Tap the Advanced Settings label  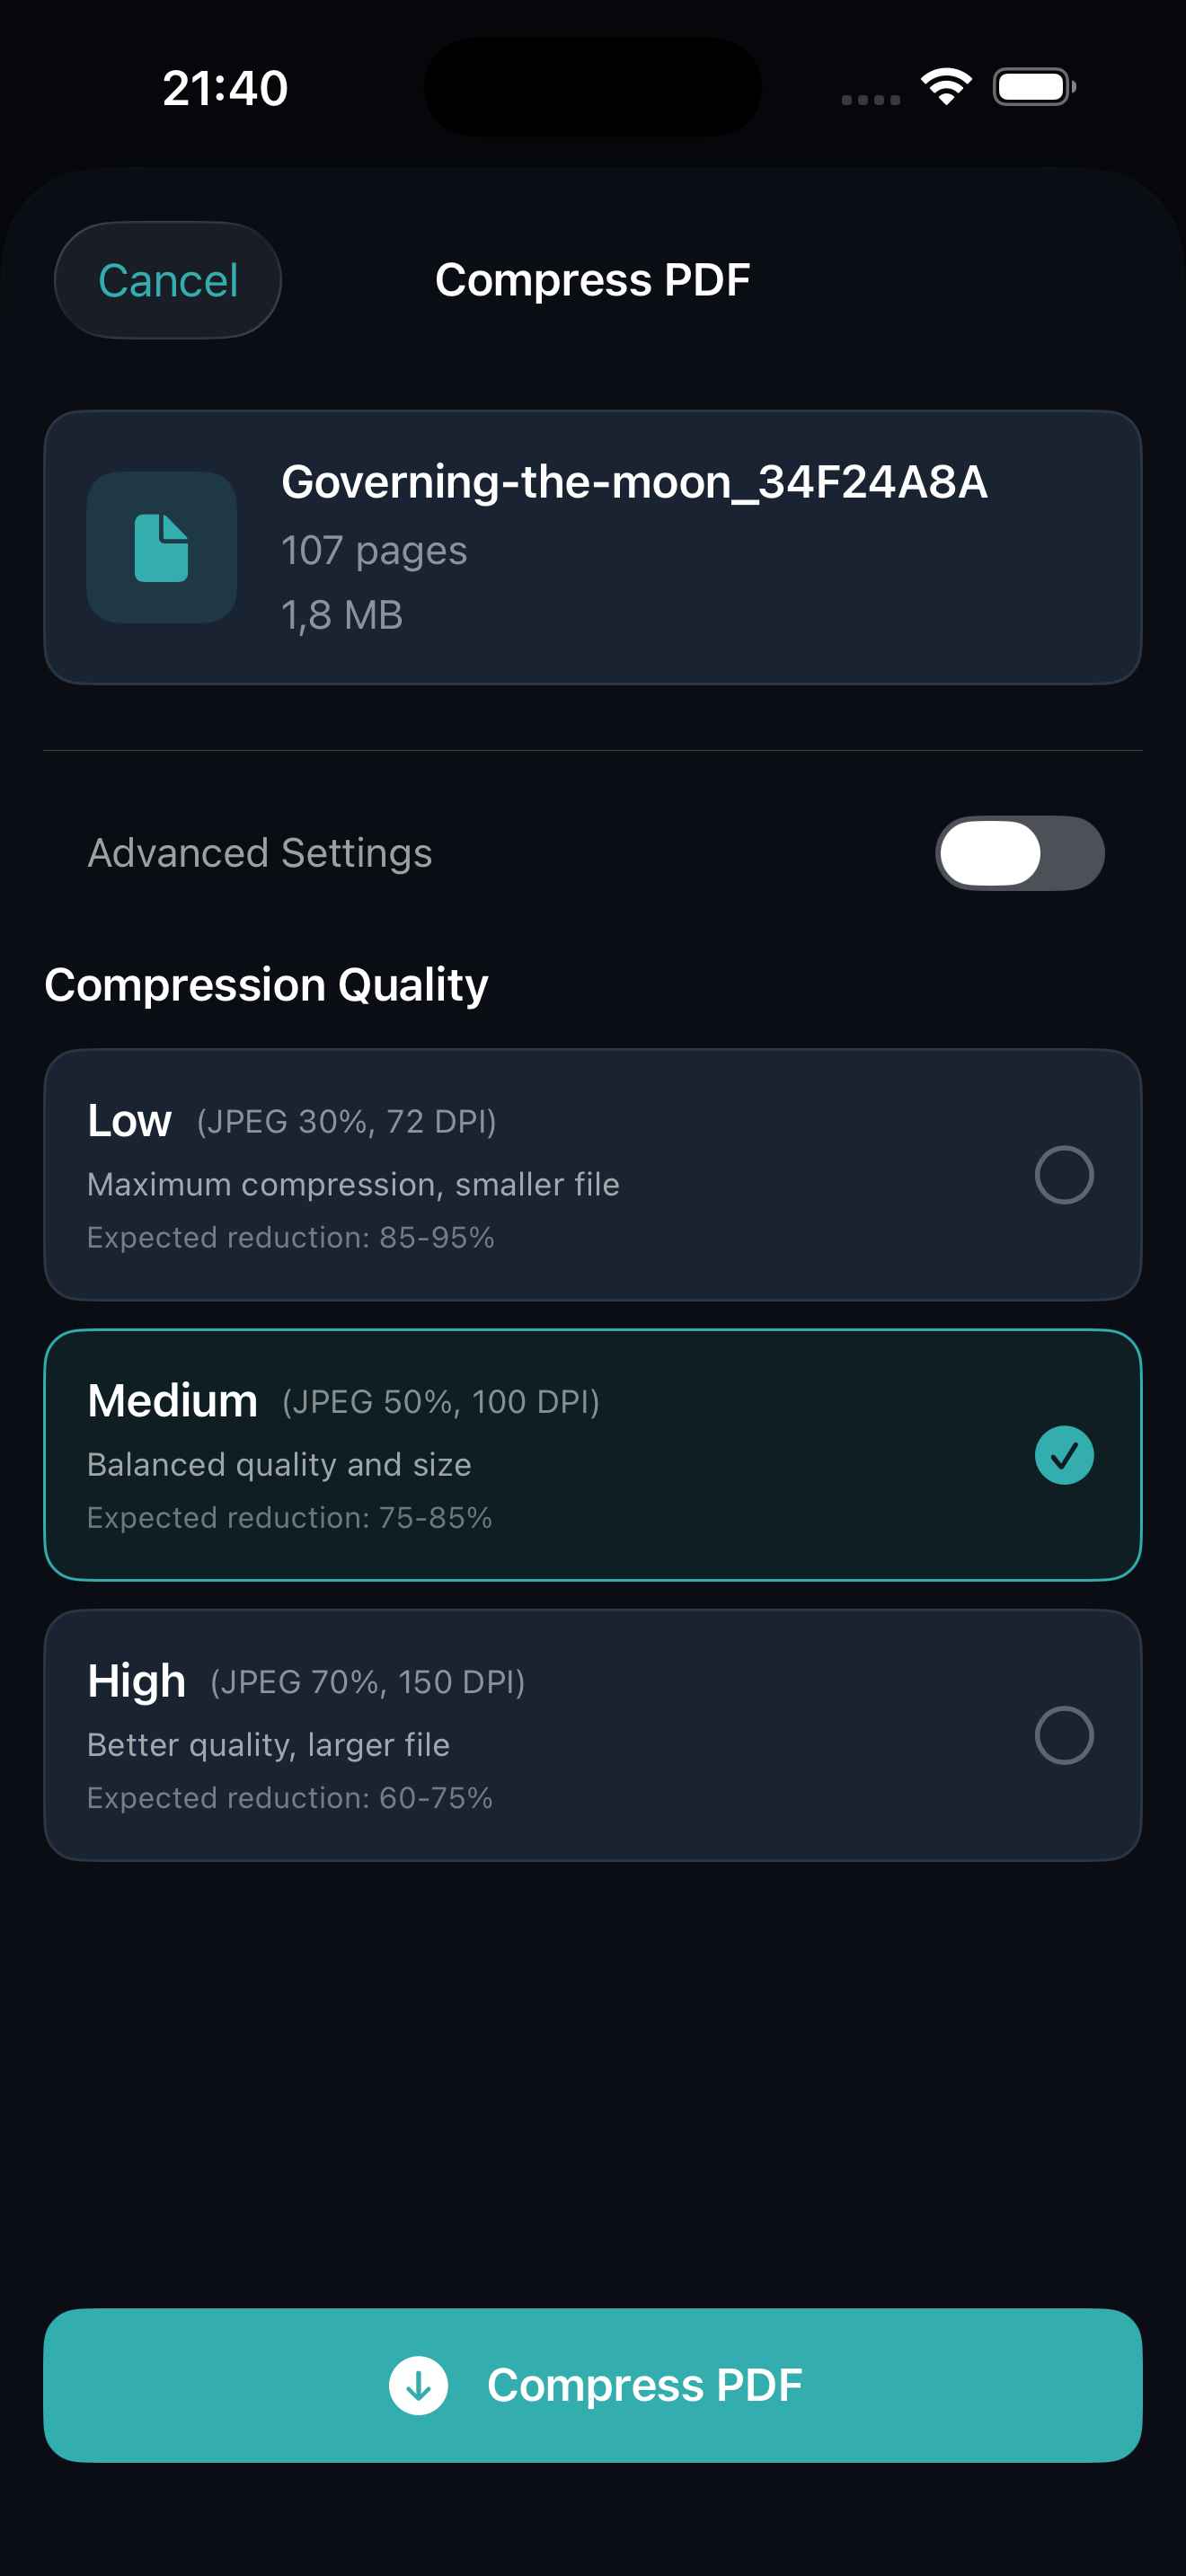[x=260, y=853]
